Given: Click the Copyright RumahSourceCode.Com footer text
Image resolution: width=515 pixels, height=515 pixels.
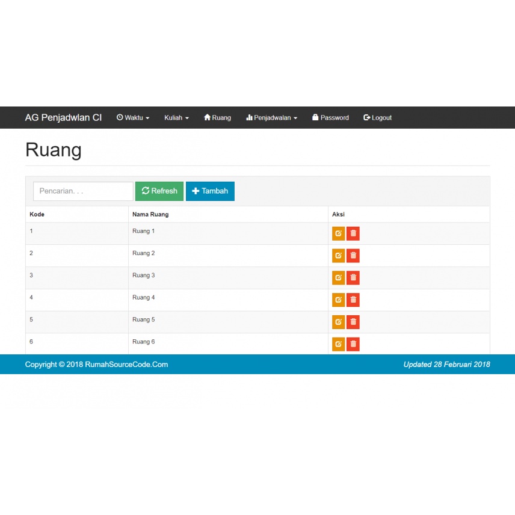Looking at the screenshot, I should (96, 365).
